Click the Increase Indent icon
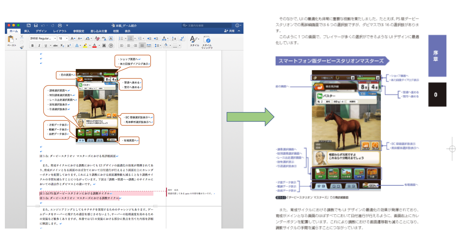The image size is (460, 236). click(x=156, y=38)
